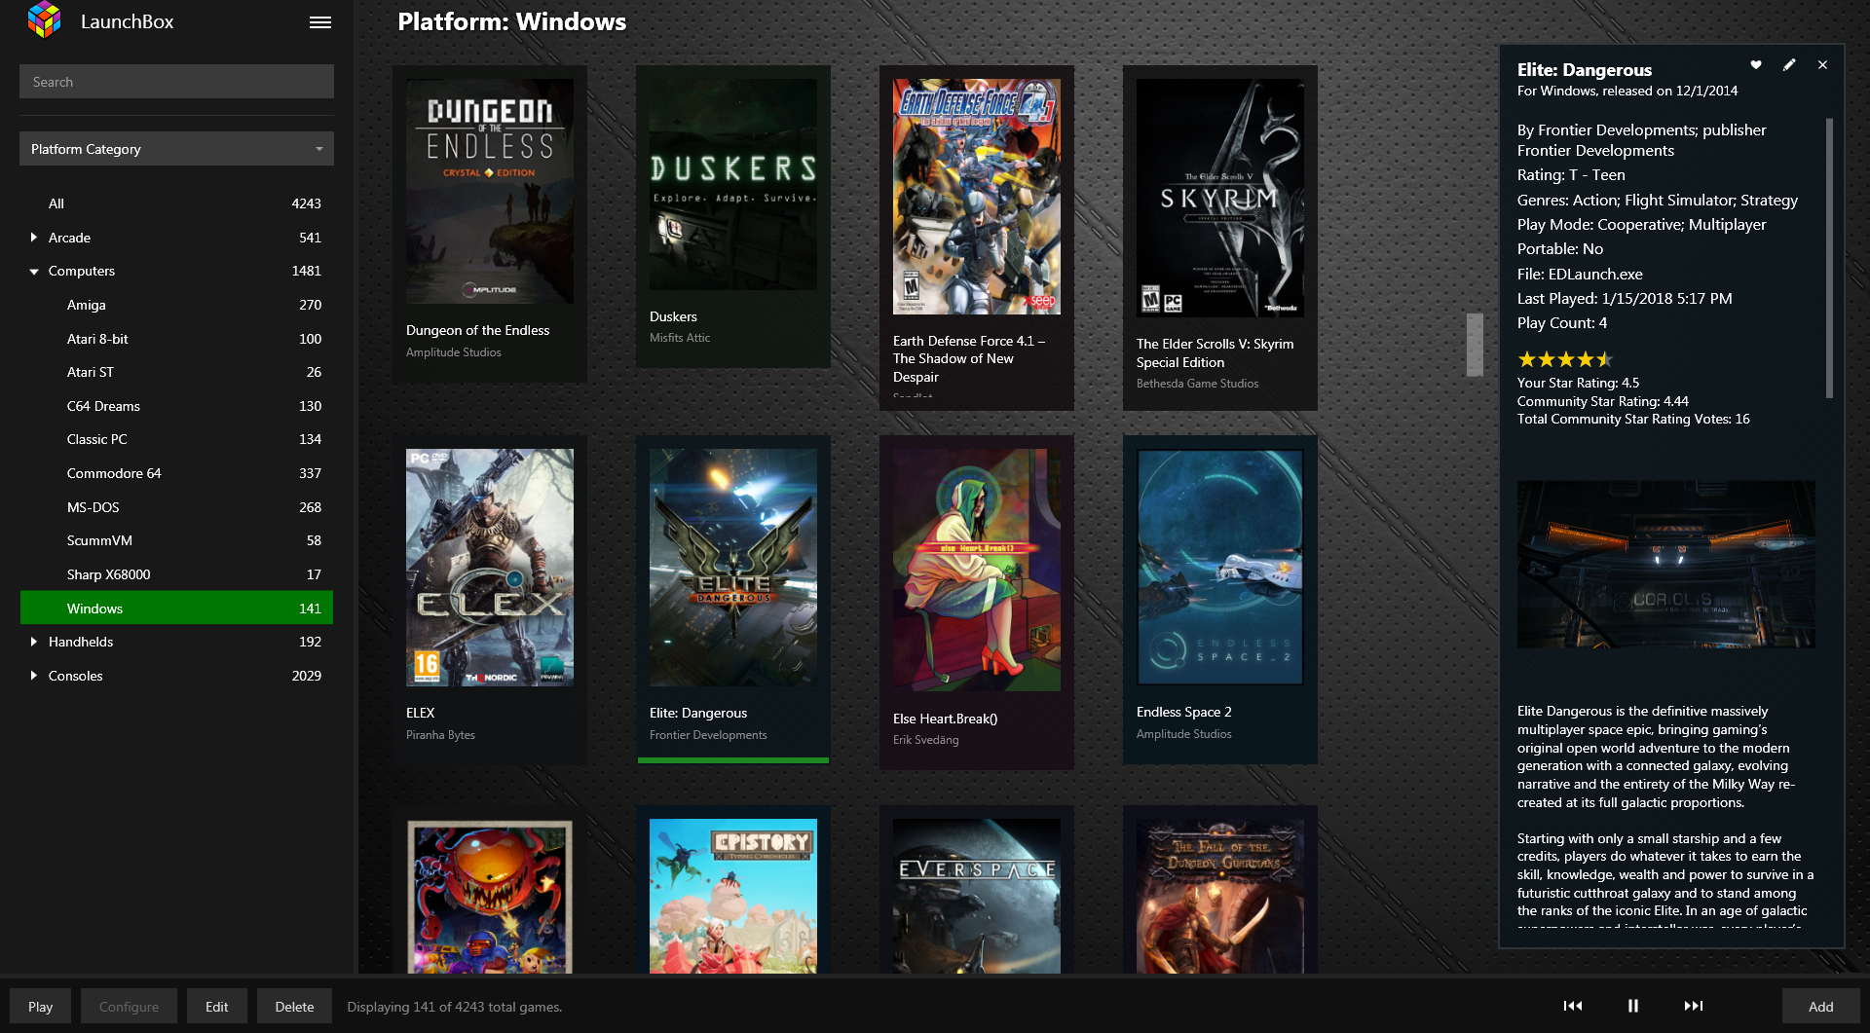Viewport: 1870px width, 1033px height.
Task: Select the Sharp X68000 platform
Action: point(176,574)
